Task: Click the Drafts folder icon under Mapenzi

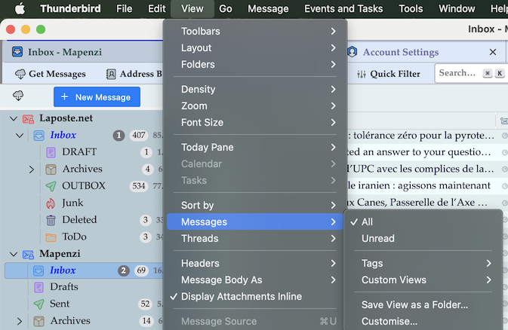Action: click(x=39, y=287)
